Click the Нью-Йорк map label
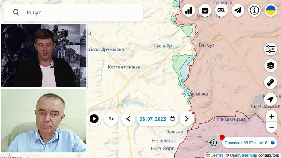Screen dimensions: 281x158 (x=162, y=148)
